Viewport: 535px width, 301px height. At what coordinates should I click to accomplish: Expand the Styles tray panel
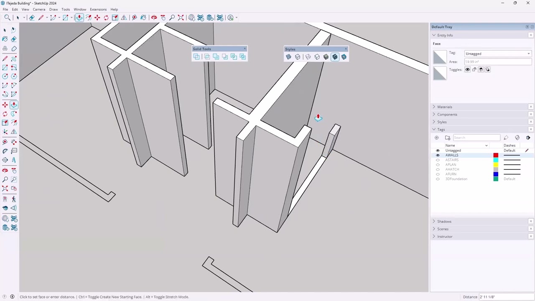click(x=434, y=122)
